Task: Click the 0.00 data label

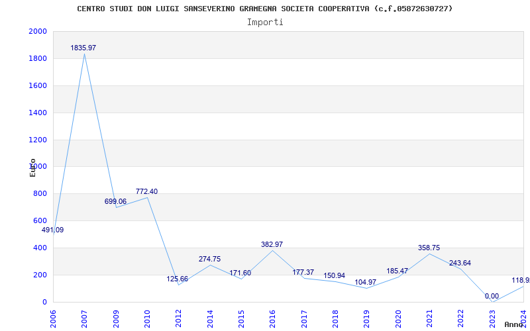Action: coord(492,296)
